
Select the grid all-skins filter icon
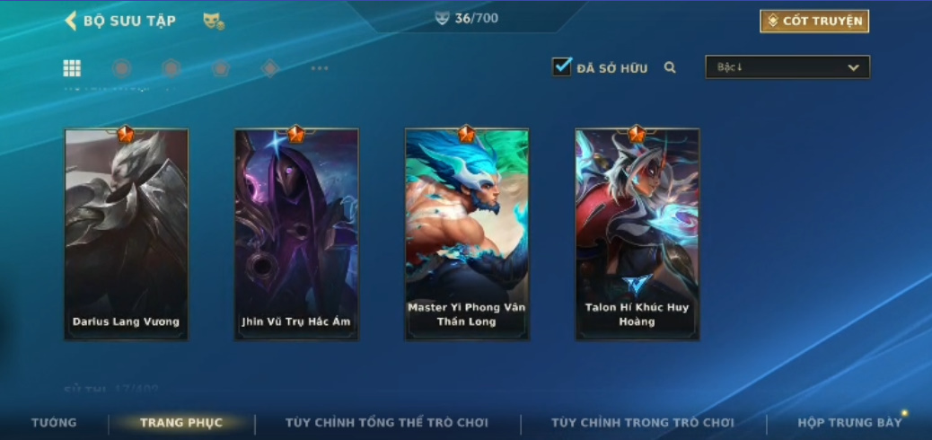[72, 68]
